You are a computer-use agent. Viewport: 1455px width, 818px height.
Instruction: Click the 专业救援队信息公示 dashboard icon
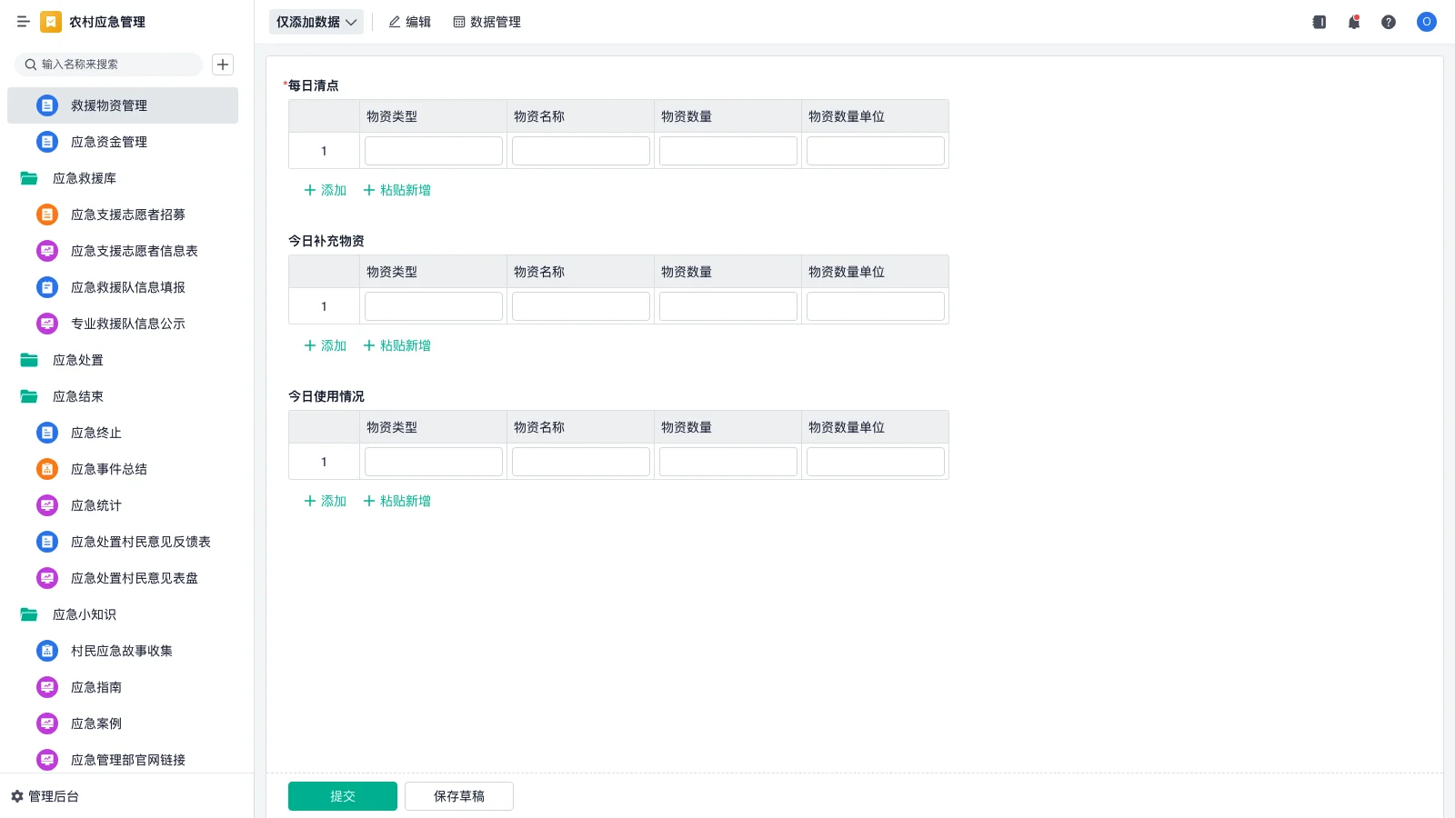click(x=47, y=324)
